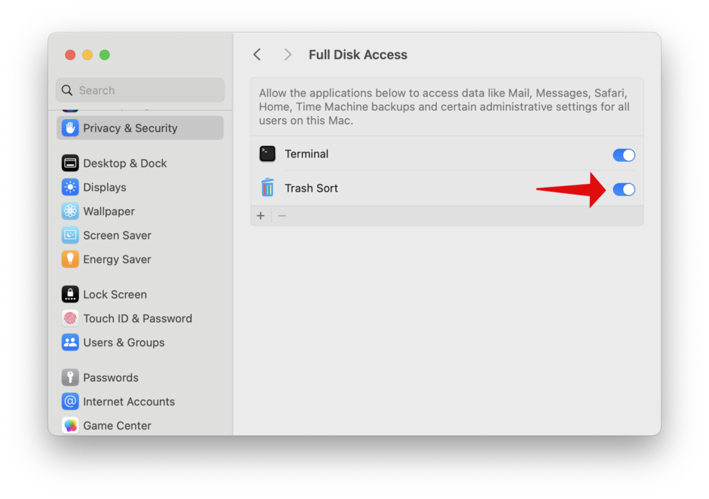The width and height of the screenshot is (709, 499).
Task: Click the Game Center icon
Action: [70, 426]
